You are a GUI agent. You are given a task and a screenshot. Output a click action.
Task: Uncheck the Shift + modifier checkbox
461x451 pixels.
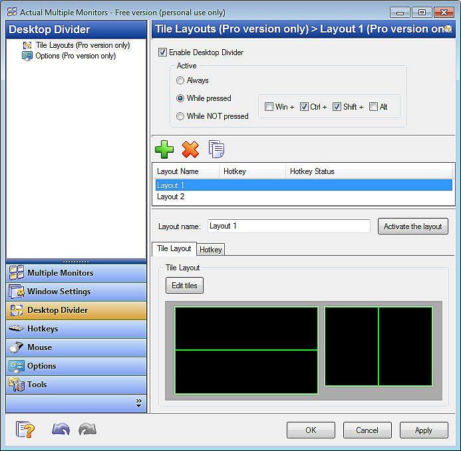click(337, 107)
